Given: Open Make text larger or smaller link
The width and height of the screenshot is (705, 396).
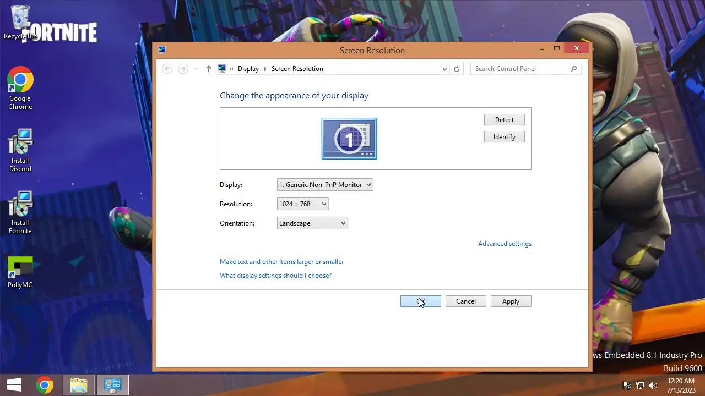Looking at the screenshot, I should coord(281,262).
